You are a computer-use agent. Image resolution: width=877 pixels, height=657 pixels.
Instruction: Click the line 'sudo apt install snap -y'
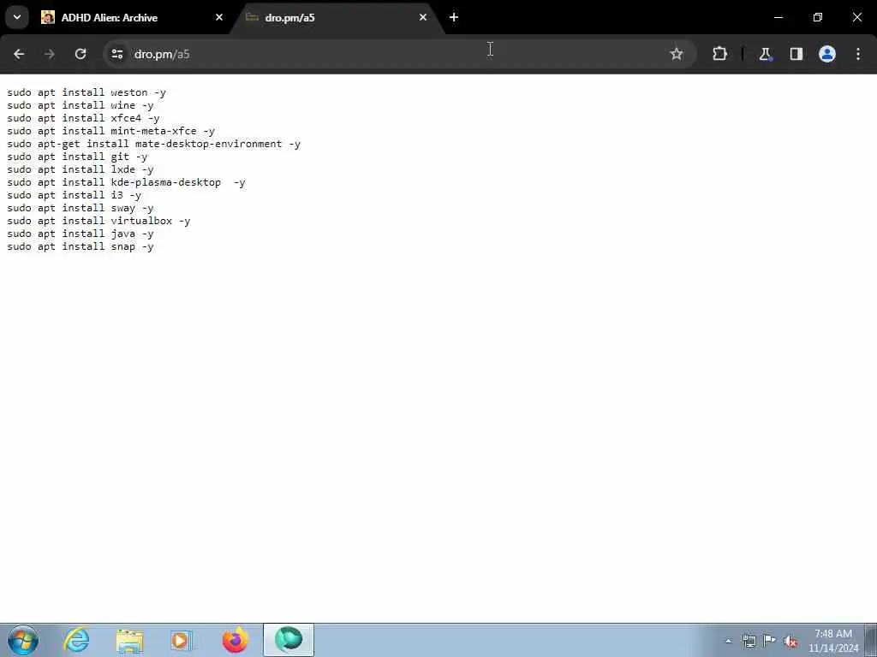pos(80,246)
